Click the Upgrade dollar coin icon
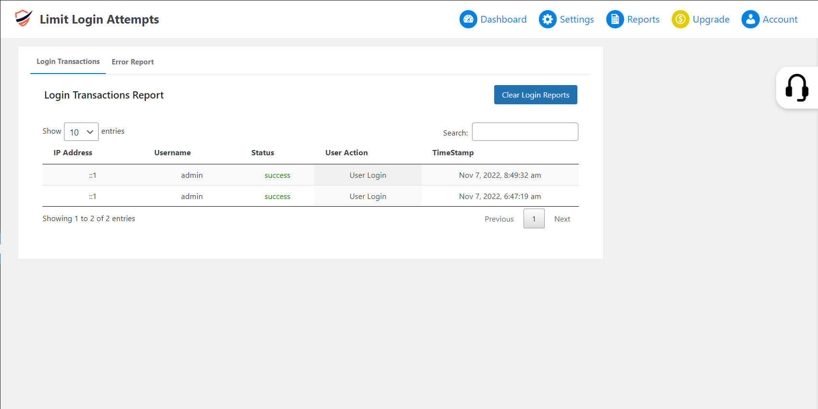Screen dimensions: 818x409 point(680,19)
